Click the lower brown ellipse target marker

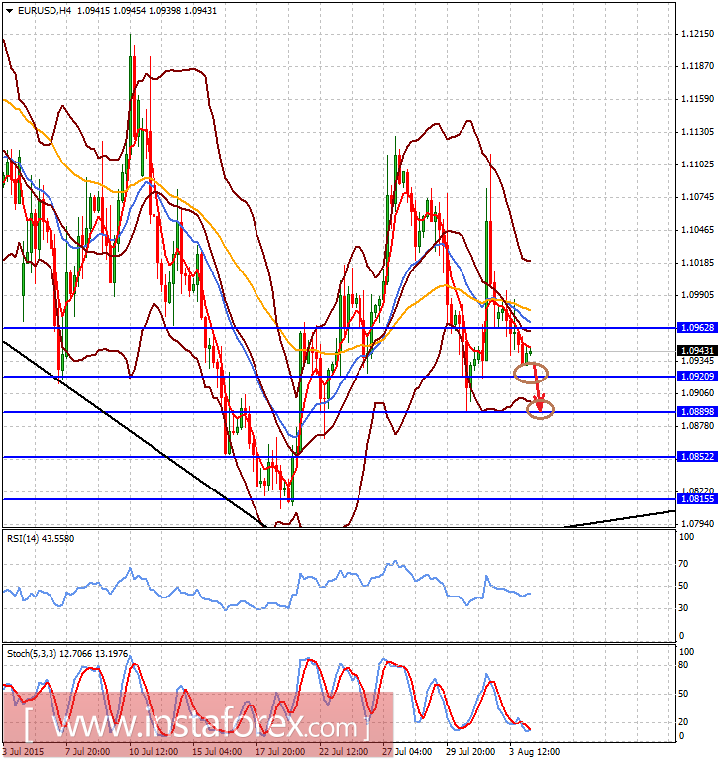[x=541, y=409]
